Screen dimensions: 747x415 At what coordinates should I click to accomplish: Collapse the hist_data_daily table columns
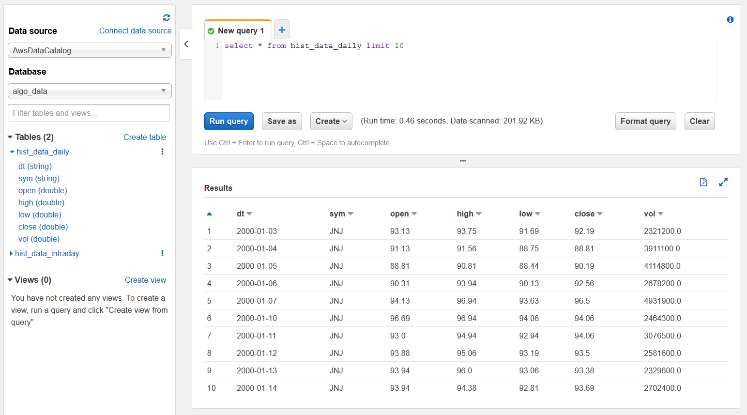point(12,152)
